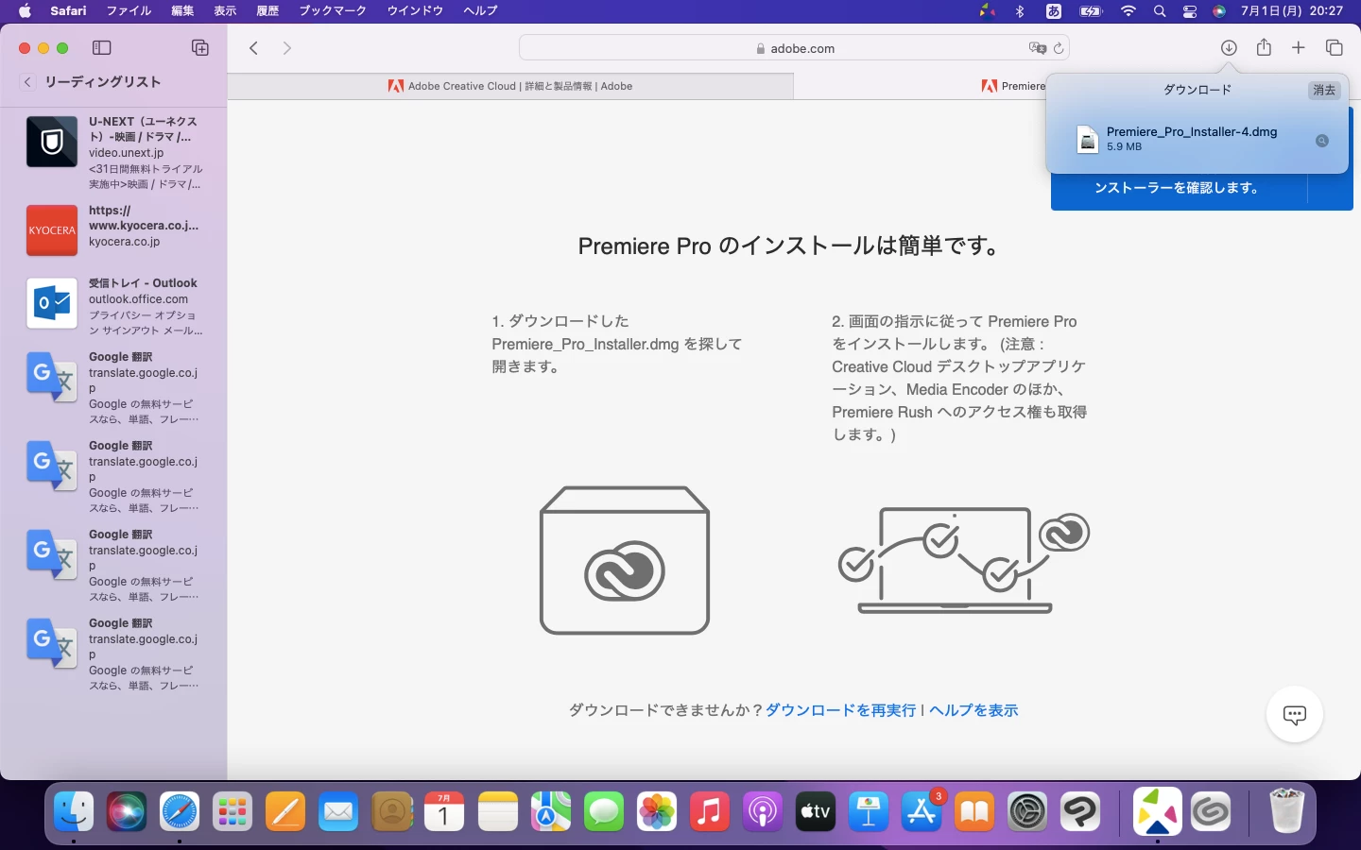Open Finder from the Dock
The image size is (1361, 850).
(74, 811)
